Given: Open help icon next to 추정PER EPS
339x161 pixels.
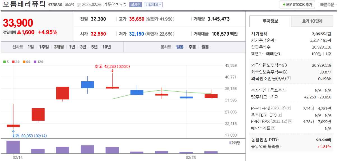Looking at the screenshot, I should [x=279, y=115].
